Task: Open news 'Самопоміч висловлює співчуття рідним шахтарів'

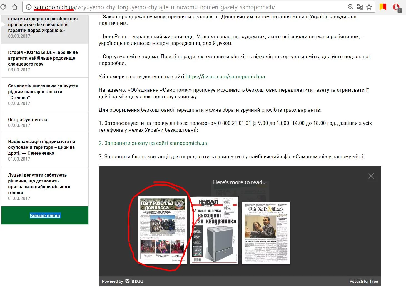Action: click(x=45, y=95)
